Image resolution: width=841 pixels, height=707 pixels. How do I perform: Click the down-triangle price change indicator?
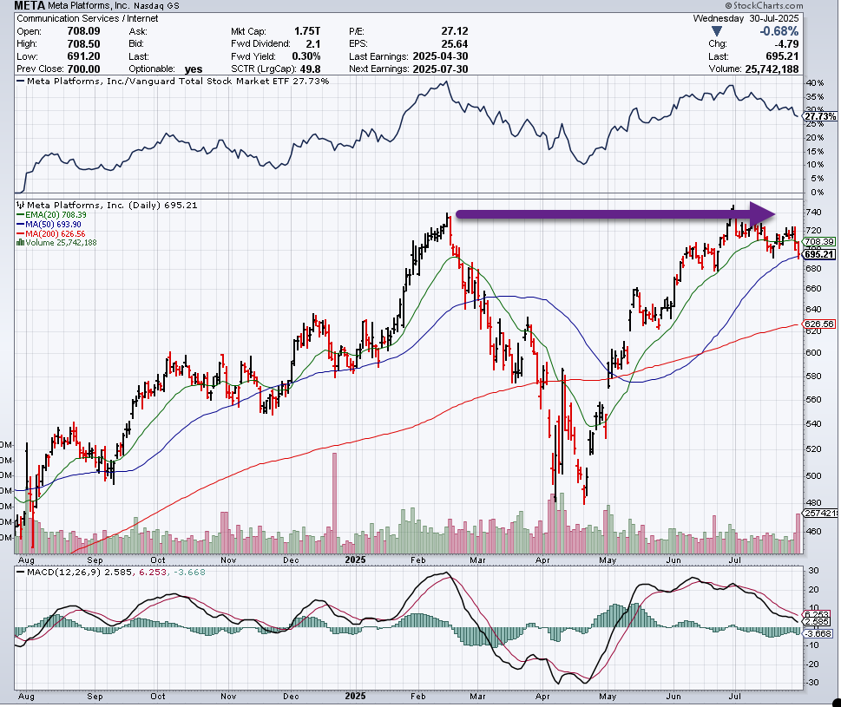point(716,31)
